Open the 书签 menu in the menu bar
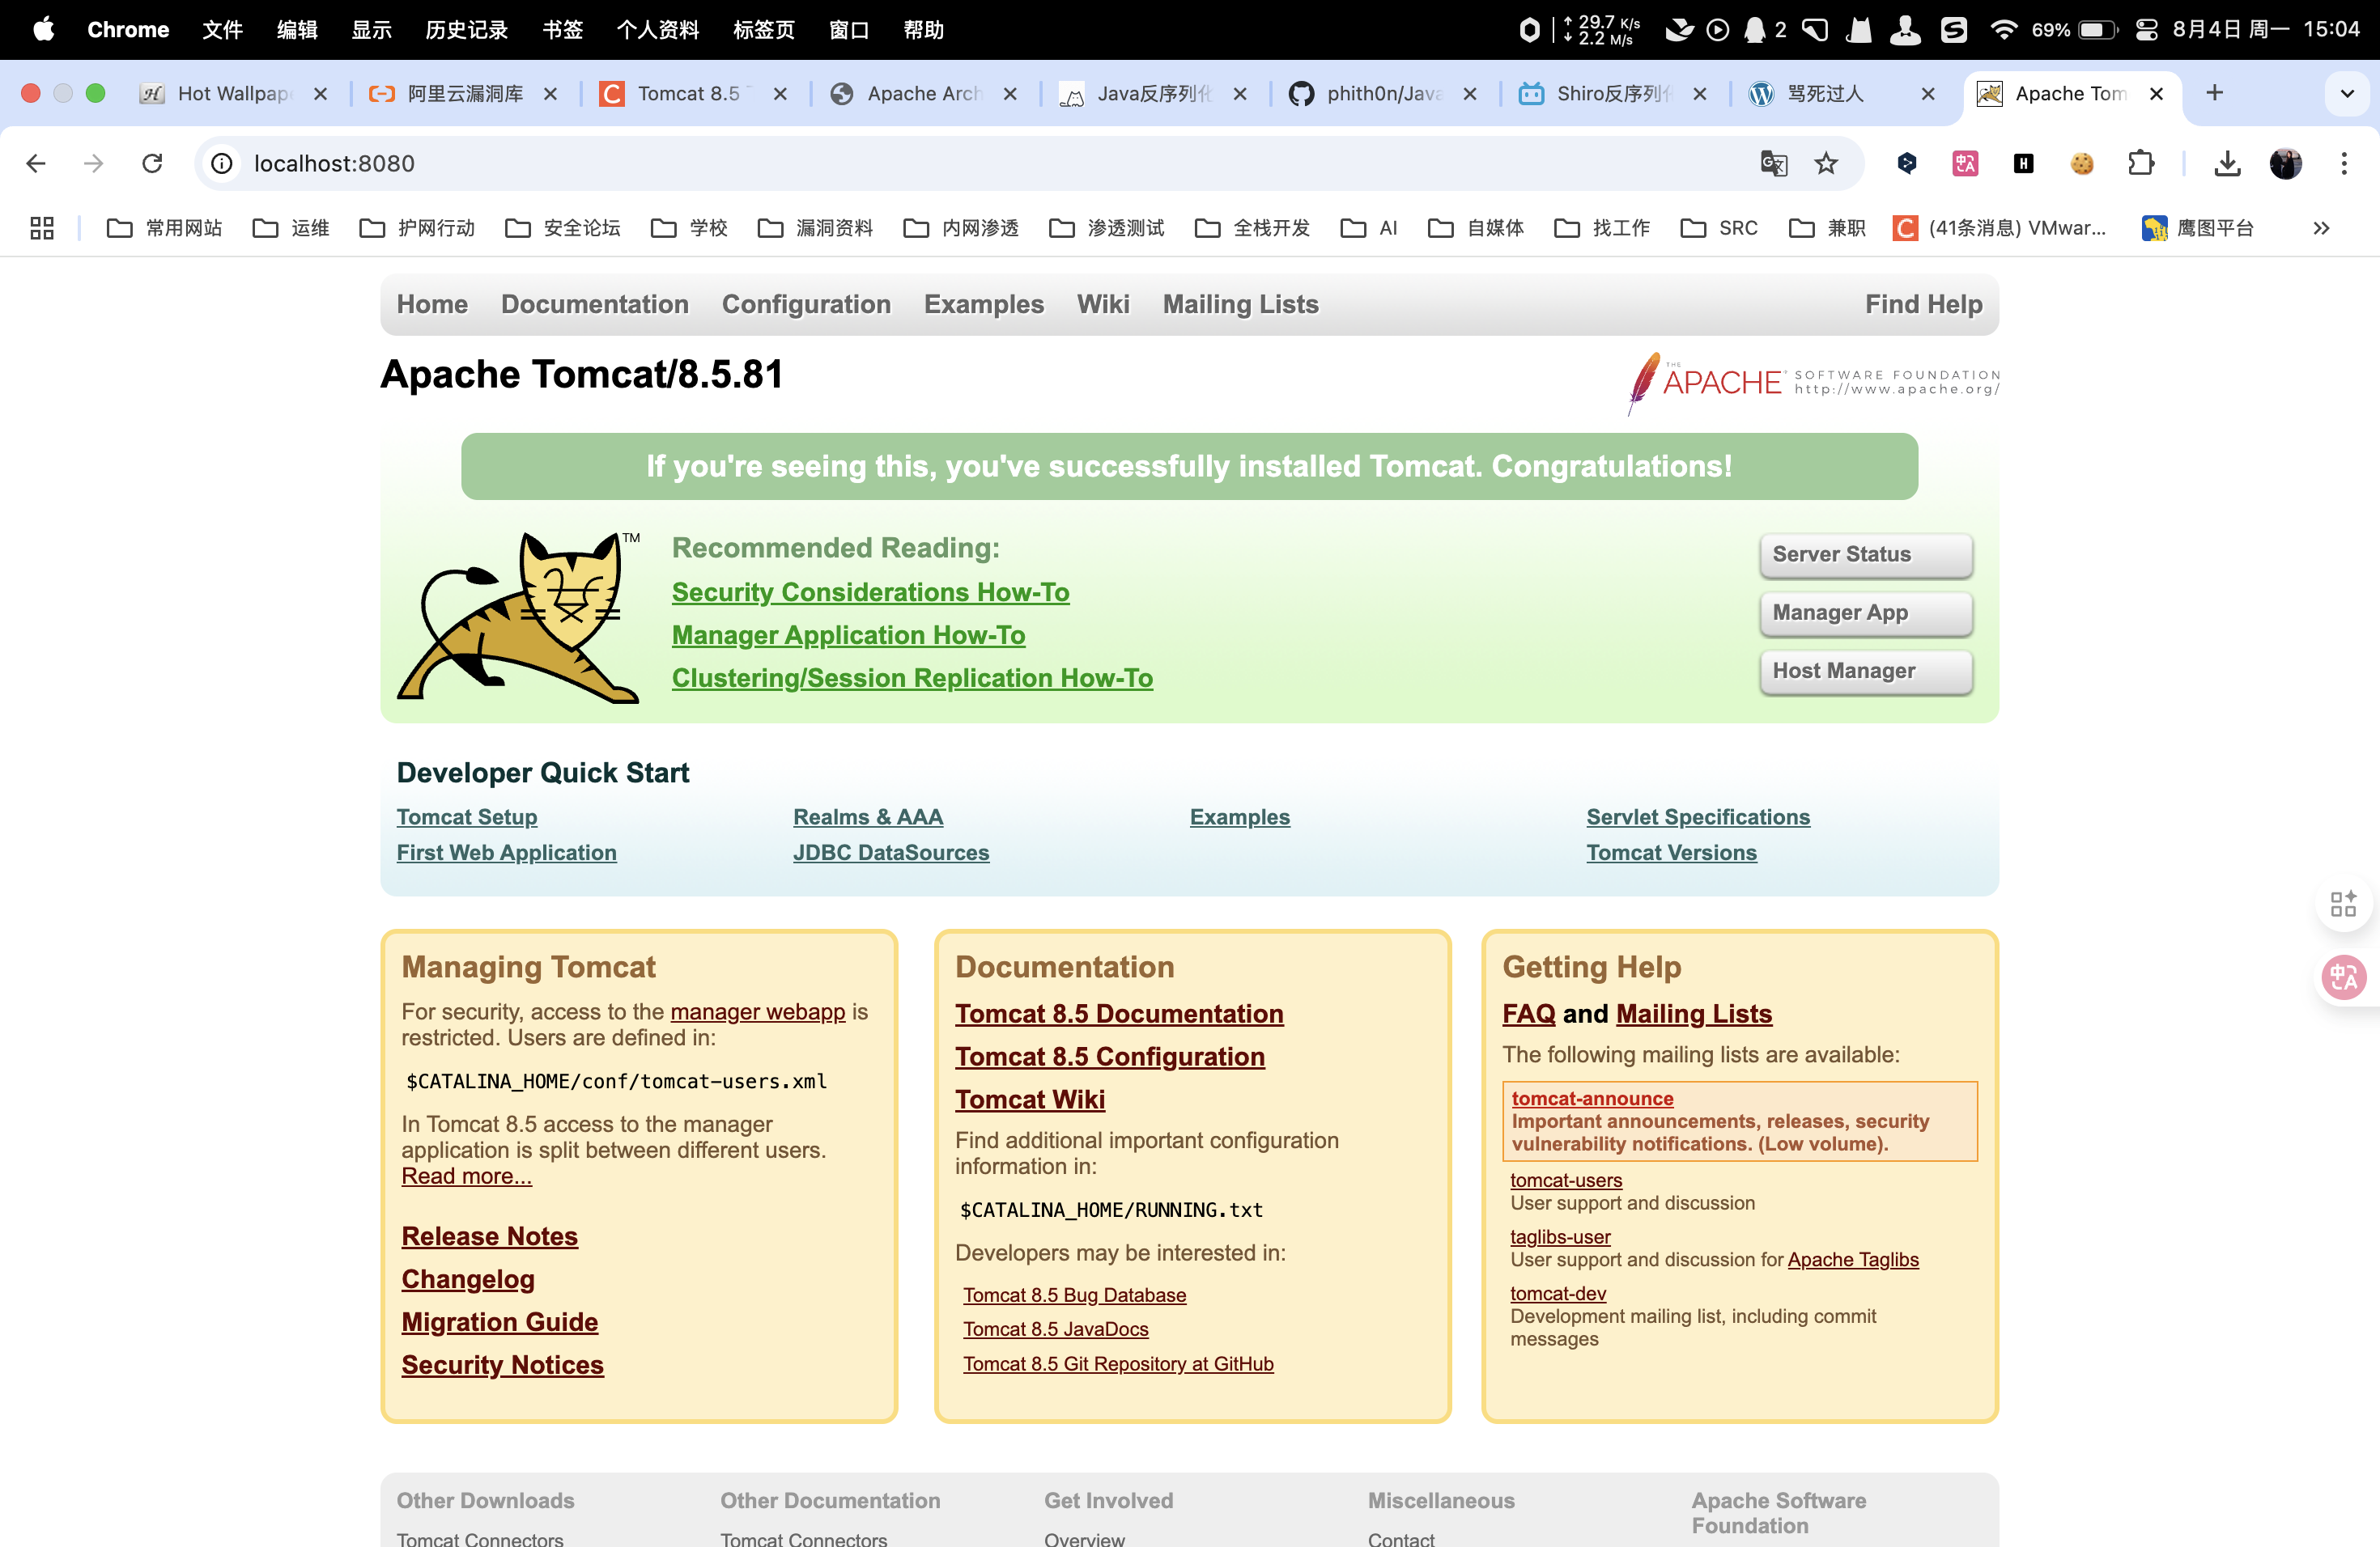 (x=562, y=29)
